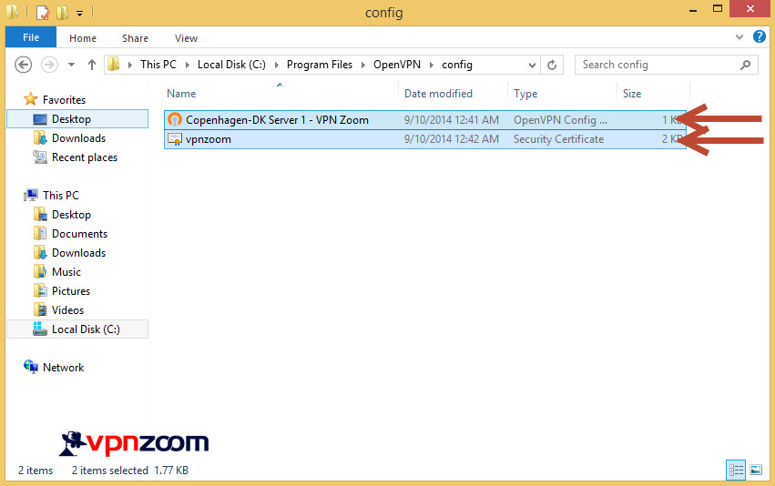Image resolution: width=775 pixels, height=486 pixels.
Task: Select Local Disk (C:) in navigation pane
Action: [x=77, y=329]
